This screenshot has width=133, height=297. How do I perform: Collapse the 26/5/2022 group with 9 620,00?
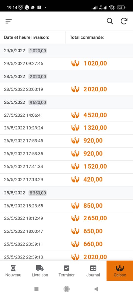click(x=66, y=102)
